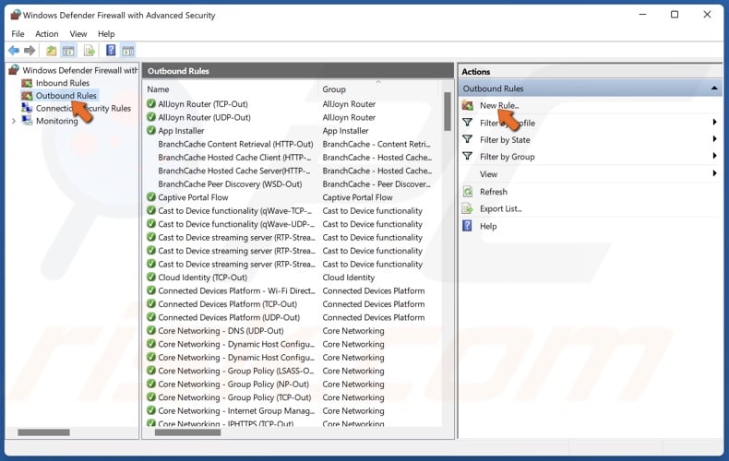This screenshot has width=729, height=461.
Task: Click the Back arrow toolbar icon
Action: coord(14,50)
